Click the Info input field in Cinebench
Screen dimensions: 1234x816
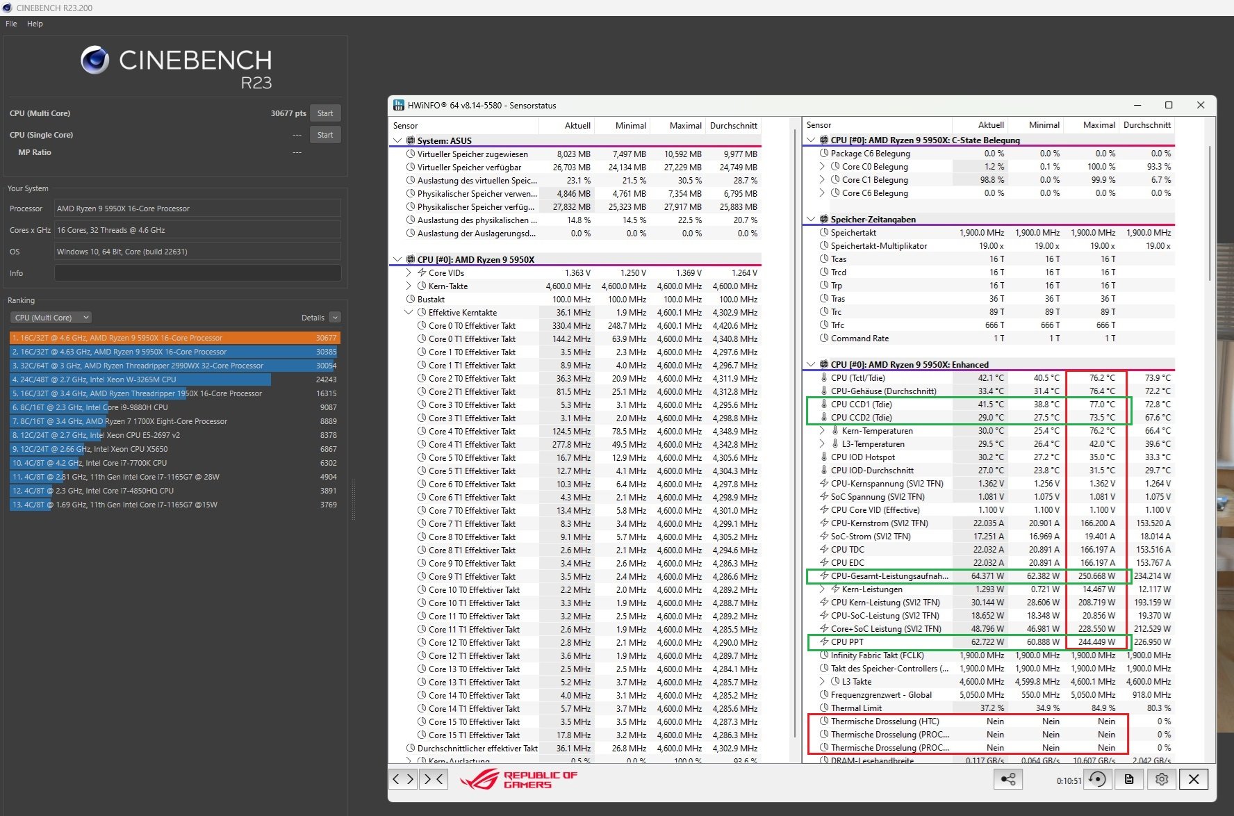pos(198,273)
